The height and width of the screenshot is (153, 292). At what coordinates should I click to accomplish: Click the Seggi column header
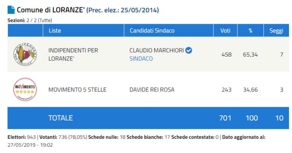tap(276, 31)
